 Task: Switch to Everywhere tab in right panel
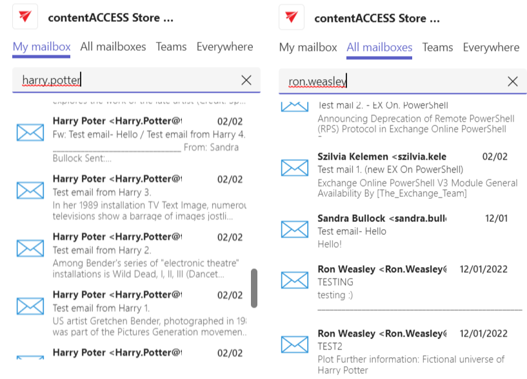491,48
